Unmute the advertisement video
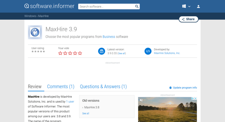This screenshot has height=122, width=225. click(x=141, y=100)
